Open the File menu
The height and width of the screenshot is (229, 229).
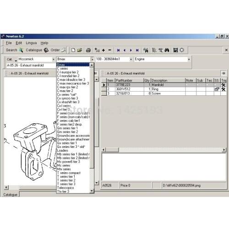(9, 43)
